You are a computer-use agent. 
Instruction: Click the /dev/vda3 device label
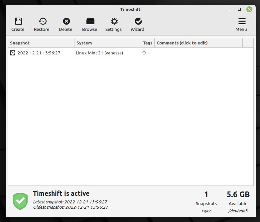point(238,211)
